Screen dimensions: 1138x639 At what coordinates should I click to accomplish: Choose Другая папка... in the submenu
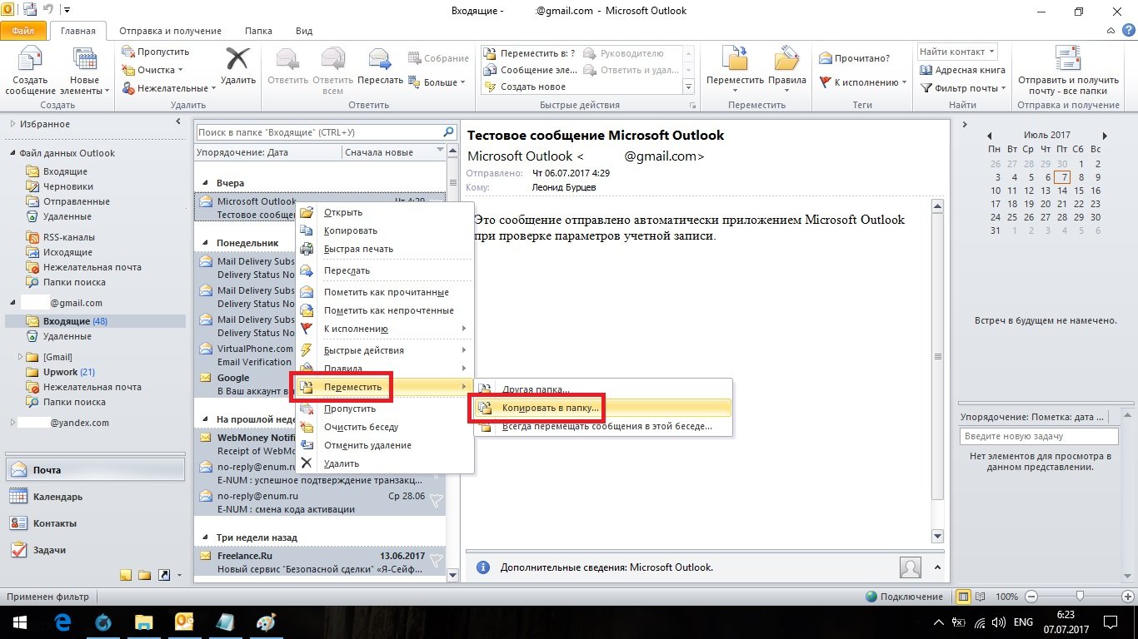point(602,389)
